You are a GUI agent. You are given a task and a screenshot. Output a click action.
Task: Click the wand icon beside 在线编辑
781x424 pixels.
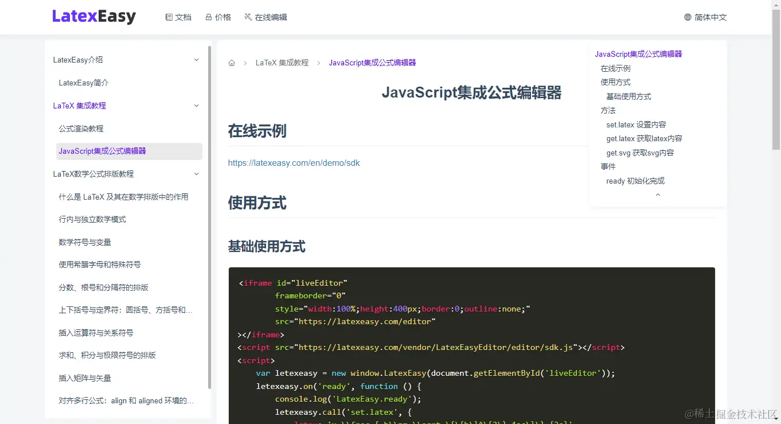pos(248,17)
